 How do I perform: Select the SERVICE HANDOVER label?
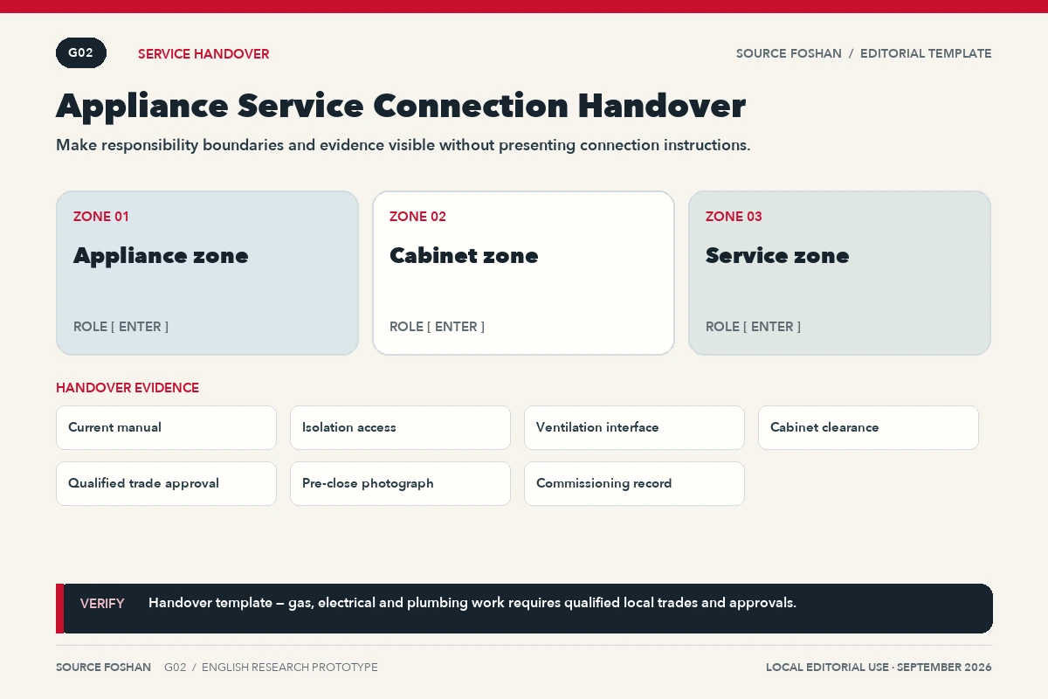(x=203, y=54)
